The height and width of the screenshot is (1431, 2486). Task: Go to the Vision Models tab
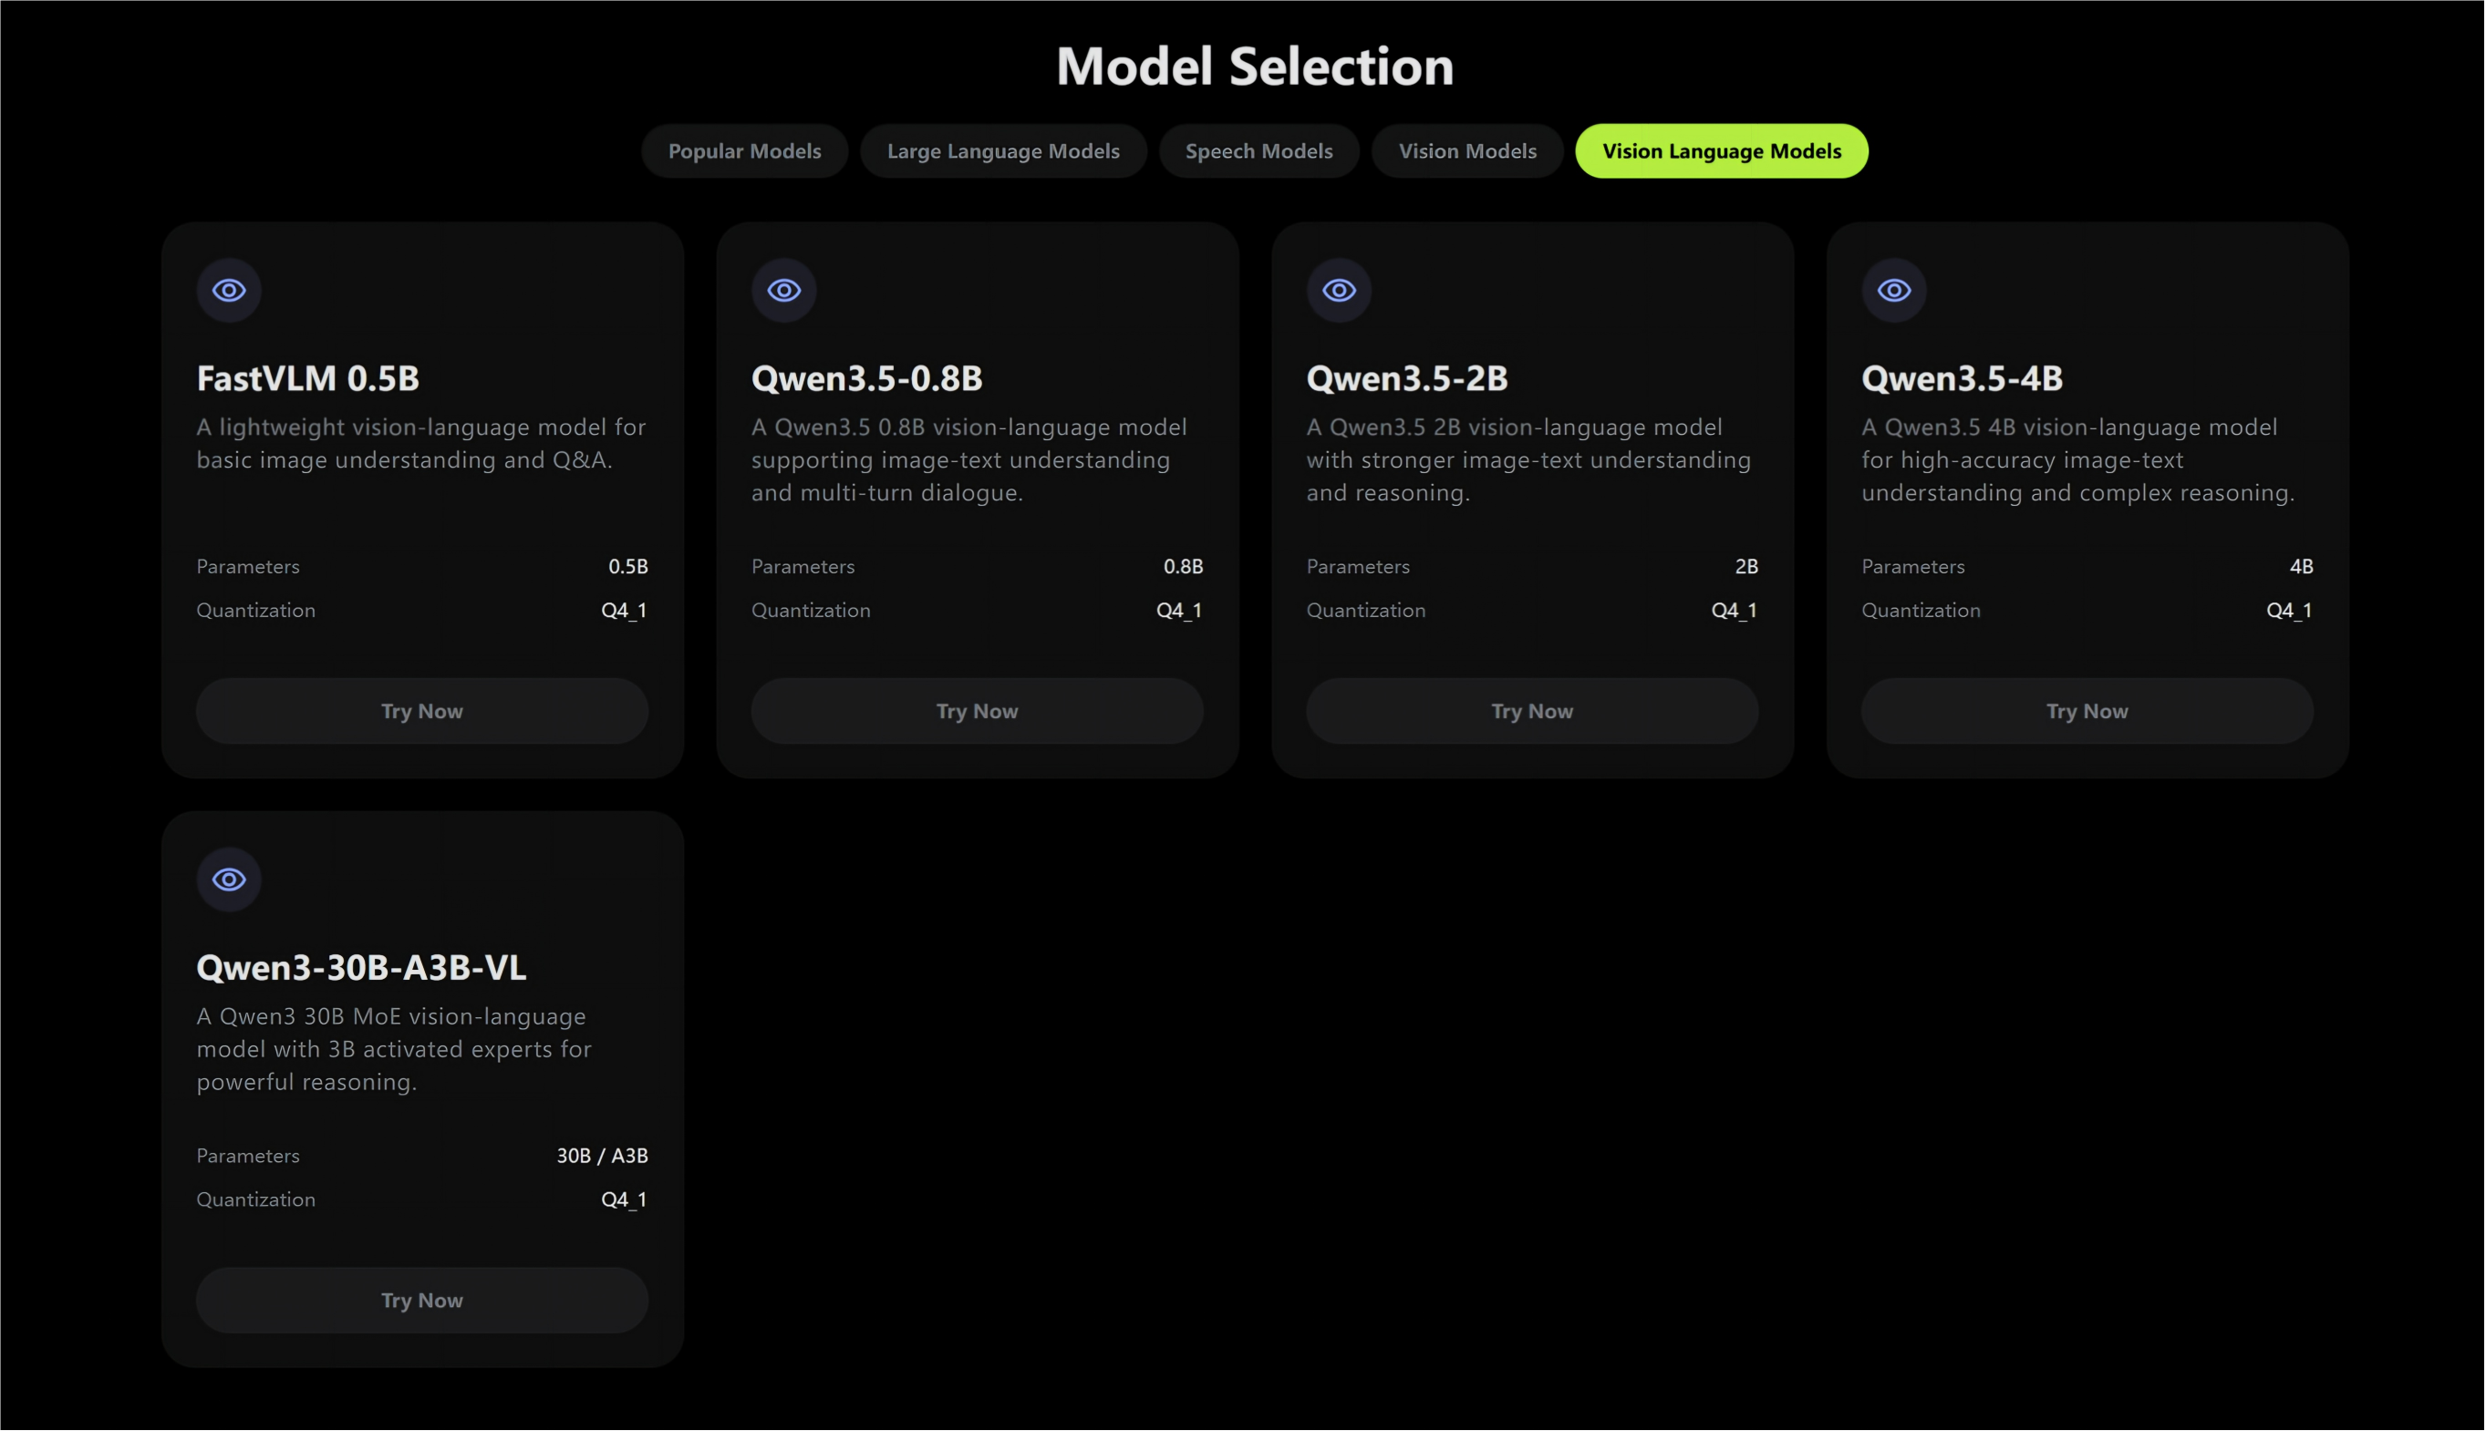[1467, 151]
